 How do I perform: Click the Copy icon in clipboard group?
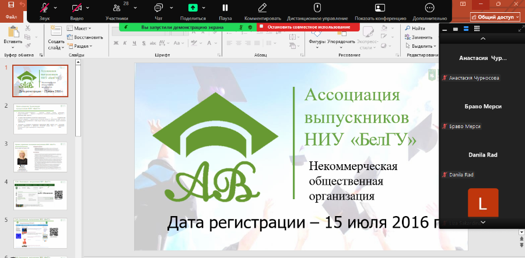28,37
